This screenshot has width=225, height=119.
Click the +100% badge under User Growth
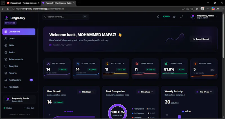58,102
